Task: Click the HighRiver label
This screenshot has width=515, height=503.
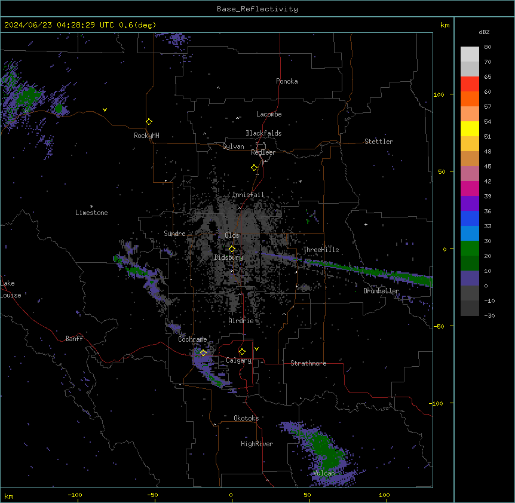Action: click(256, 444)
